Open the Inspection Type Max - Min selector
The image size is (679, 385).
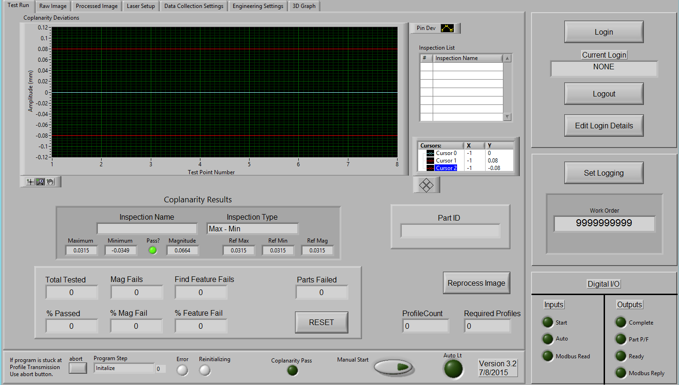[252, 229]
